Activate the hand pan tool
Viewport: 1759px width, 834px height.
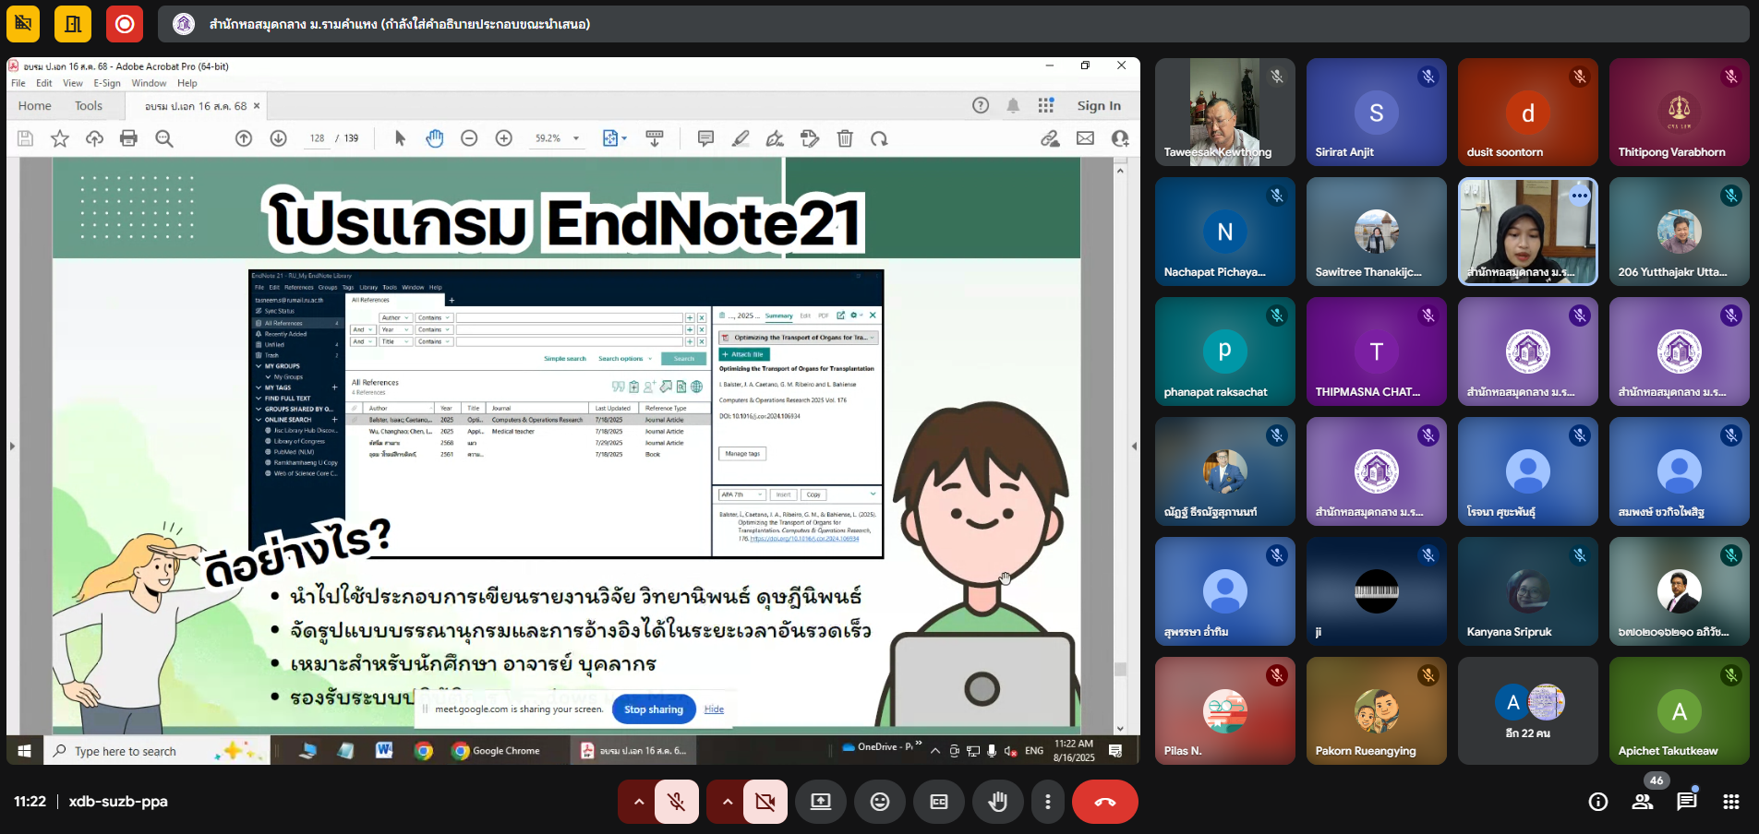pyautogui.click(x=435, y=138)
